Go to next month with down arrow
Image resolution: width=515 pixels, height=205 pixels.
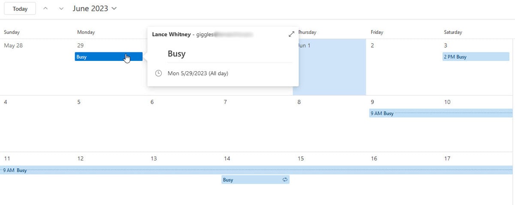tap(61, 9)
